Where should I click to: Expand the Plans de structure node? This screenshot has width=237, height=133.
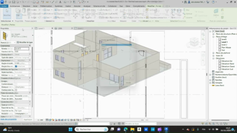(213, 34)
